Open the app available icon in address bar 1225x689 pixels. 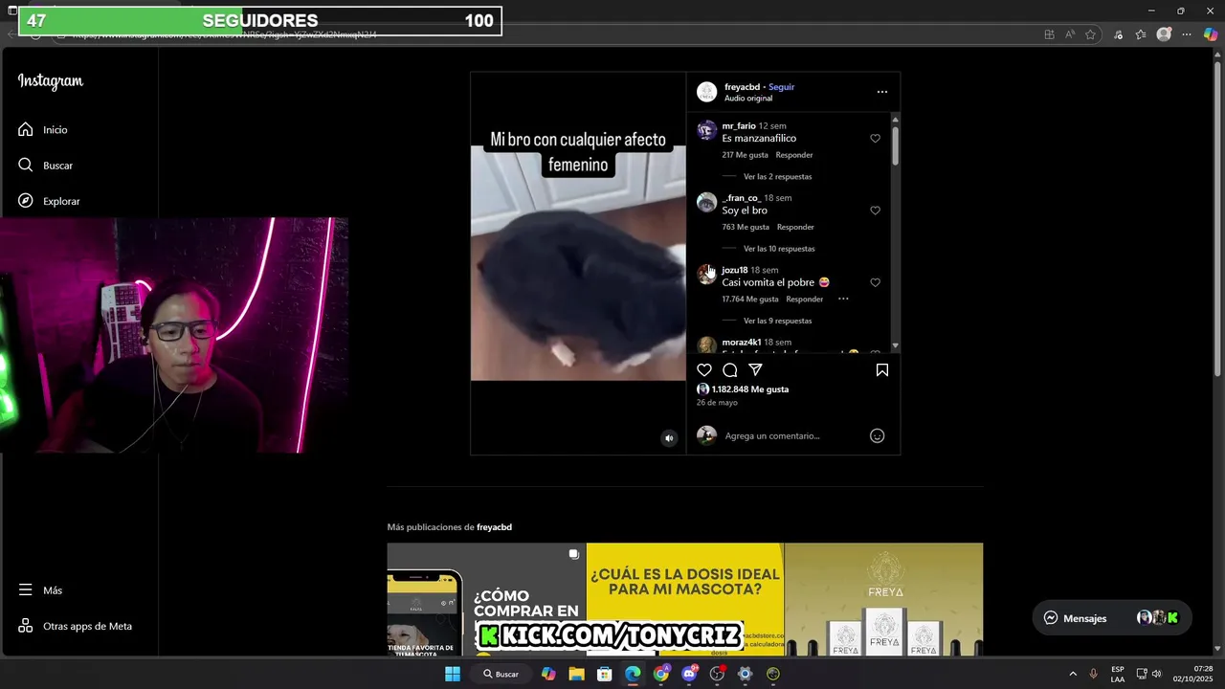[1050, 34]
